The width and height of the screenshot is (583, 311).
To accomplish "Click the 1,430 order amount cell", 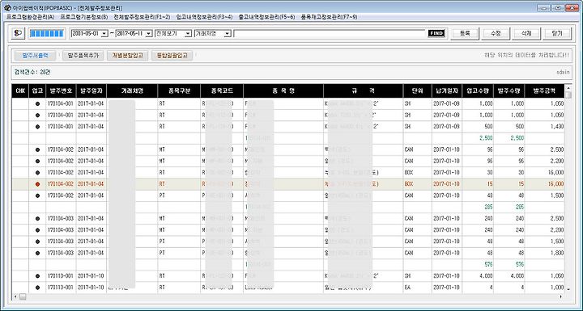I will (544, 127).
